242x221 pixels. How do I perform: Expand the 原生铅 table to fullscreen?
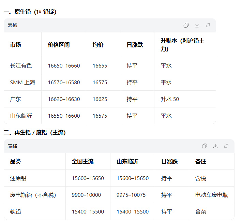[x=208, y=25]
